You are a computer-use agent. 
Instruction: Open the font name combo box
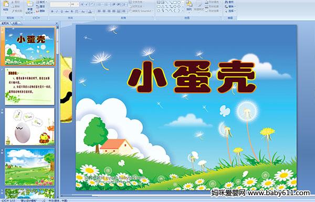(x=60, y=4)
